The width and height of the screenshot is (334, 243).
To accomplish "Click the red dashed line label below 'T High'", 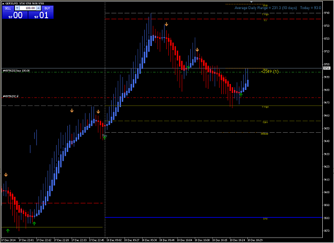I will click(265, 20).
